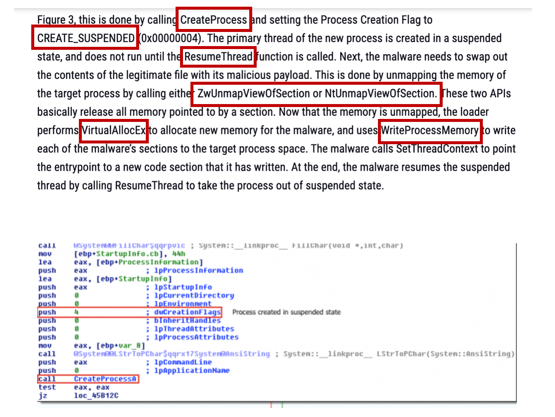
Task: Click SetThreadContext in the paragraph
Action: click(x=437, y=149)
